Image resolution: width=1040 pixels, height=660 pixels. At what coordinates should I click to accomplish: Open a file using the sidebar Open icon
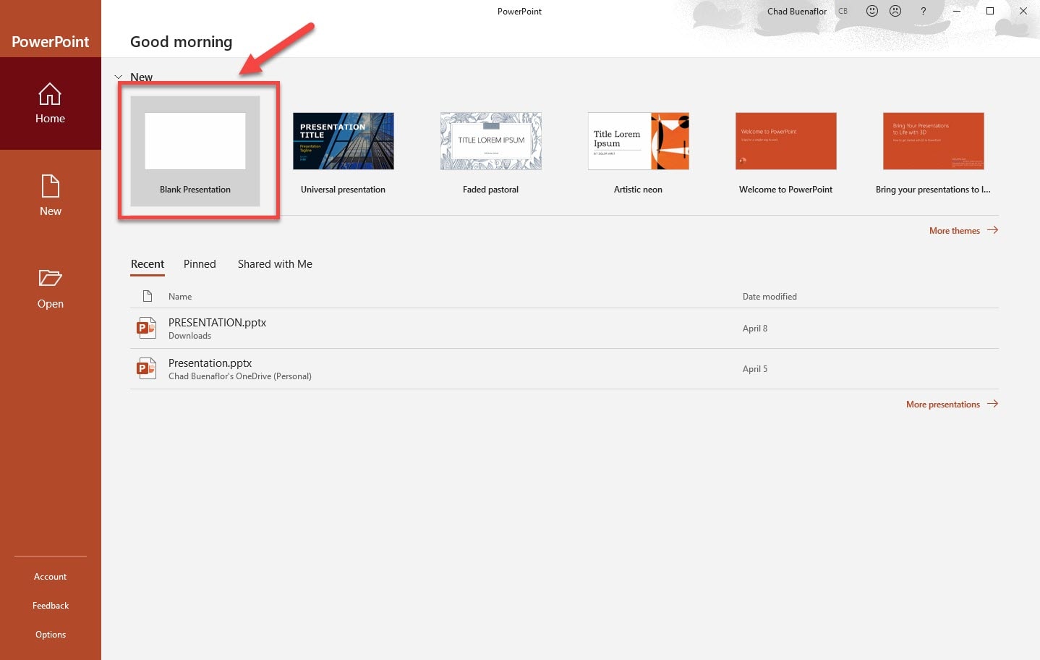coord(50,288)
